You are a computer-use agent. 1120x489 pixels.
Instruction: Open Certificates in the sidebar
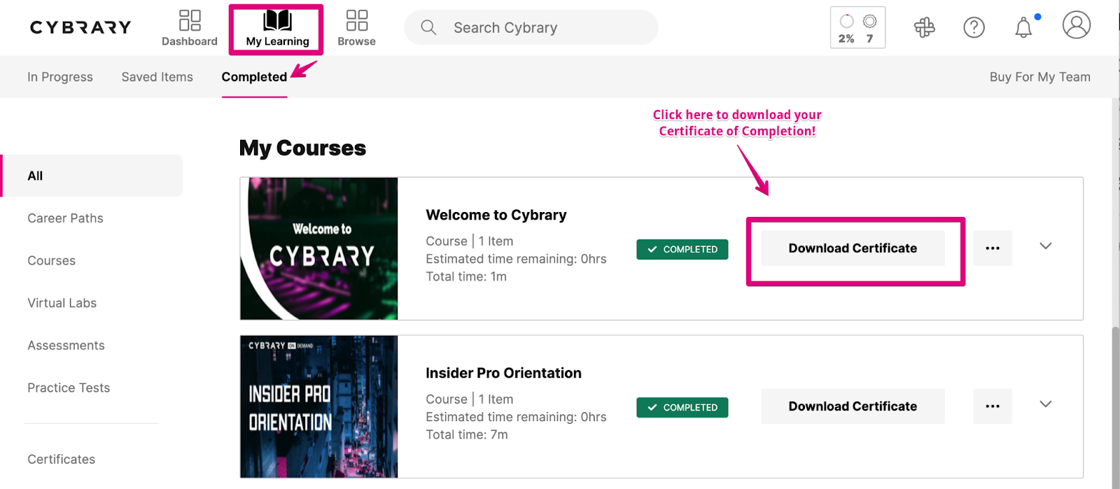coord(62,460)
